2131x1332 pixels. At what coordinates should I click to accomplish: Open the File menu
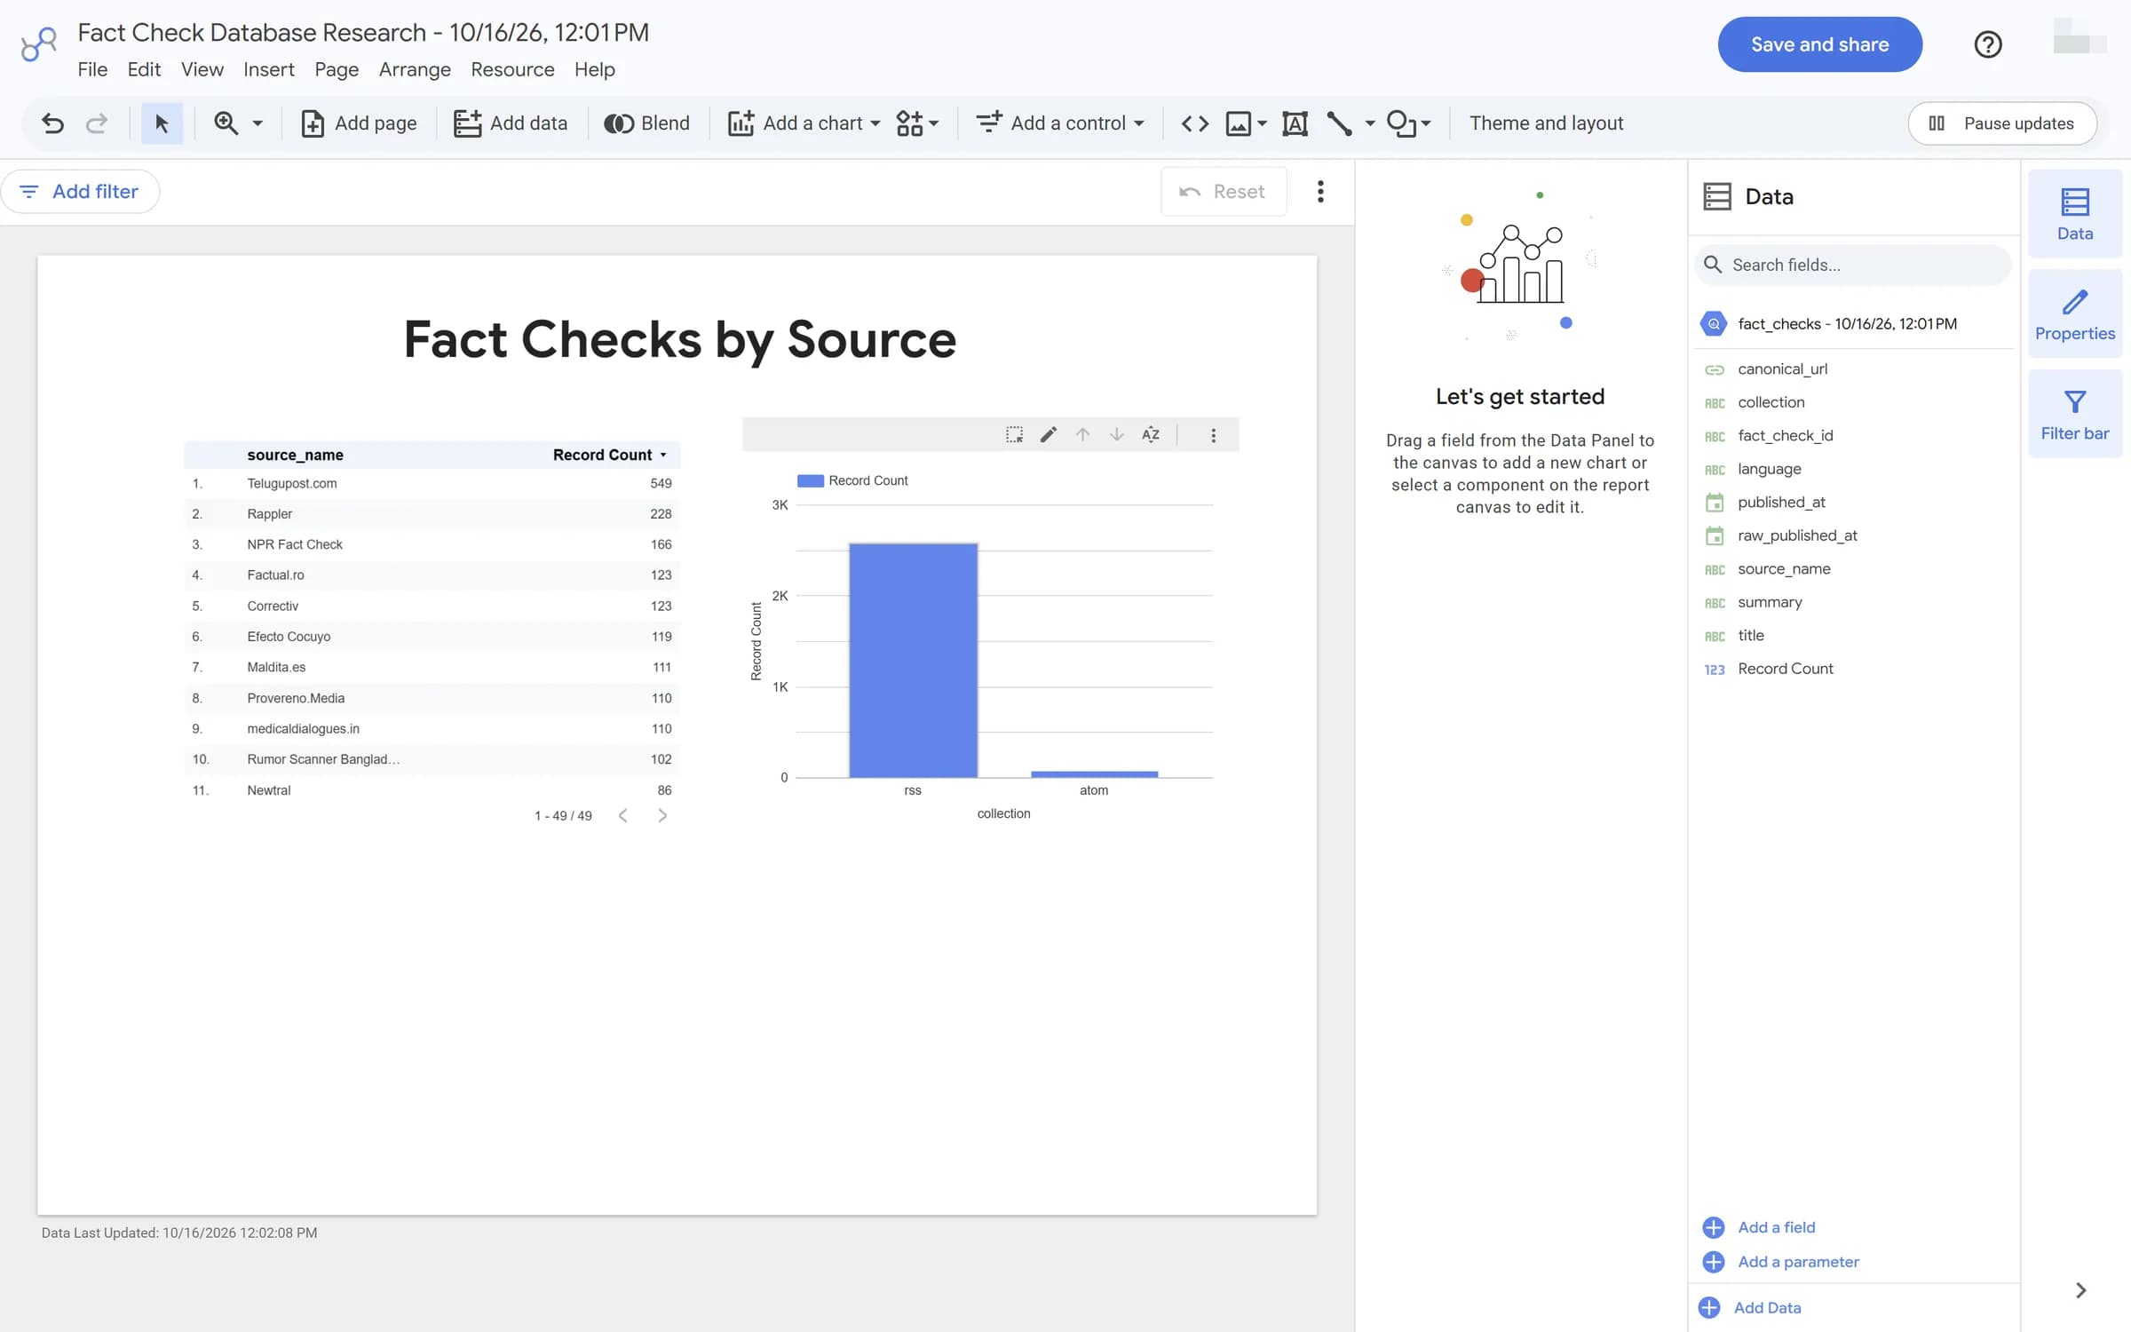92,69
